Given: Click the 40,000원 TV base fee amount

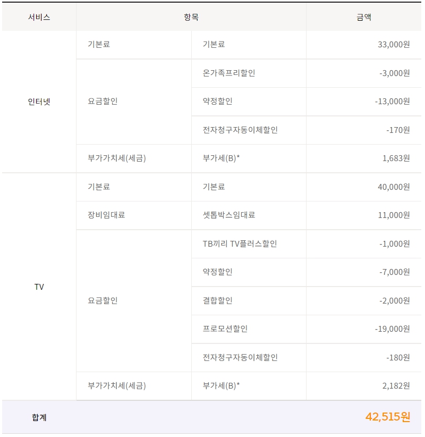Looking at the screenshot, I should click(x=393, y=187).
